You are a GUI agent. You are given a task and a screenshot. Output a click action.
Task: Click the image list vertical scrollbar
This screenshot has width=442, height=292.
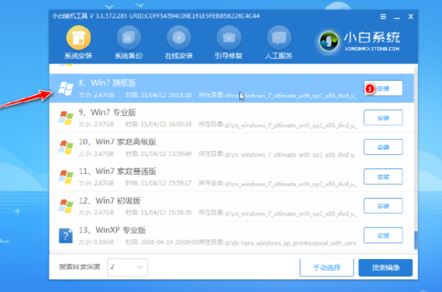tap(415, 239)
